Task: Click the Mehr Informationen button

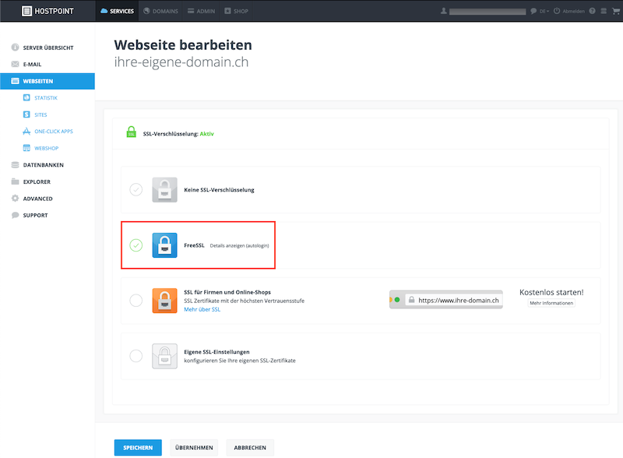Action: point(551,303)
